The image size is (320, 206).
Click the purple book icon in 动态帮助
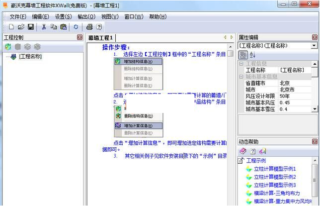tap(243, 151)
